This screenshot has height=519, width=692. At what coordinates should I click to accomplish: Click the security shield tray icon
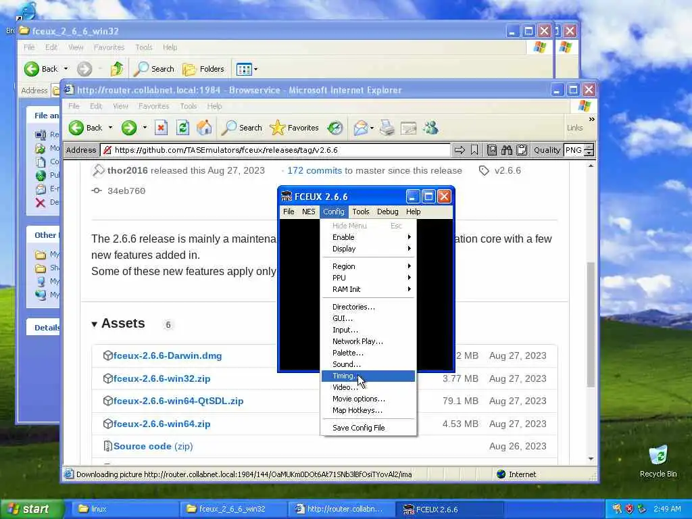[x=630, y=509]
